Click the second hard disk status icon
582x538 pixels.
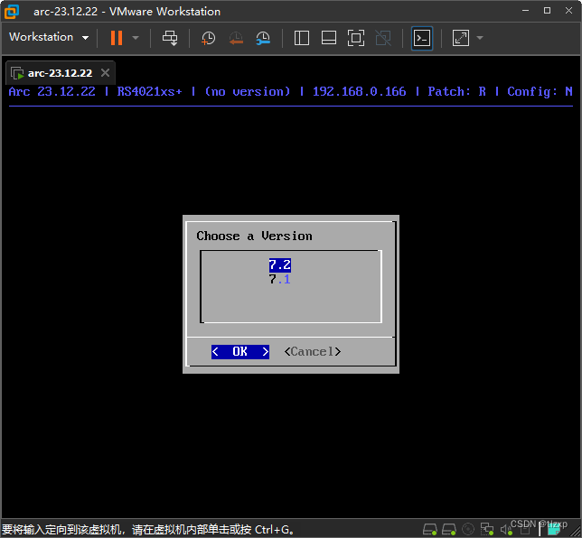pos(449,529)
